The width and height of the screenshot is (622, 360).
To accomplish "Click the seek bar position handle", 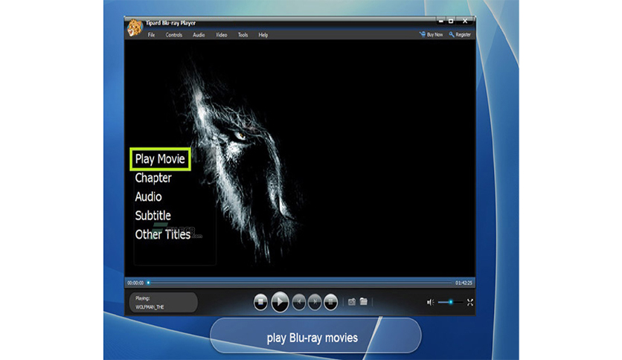I will pos(148,283).
